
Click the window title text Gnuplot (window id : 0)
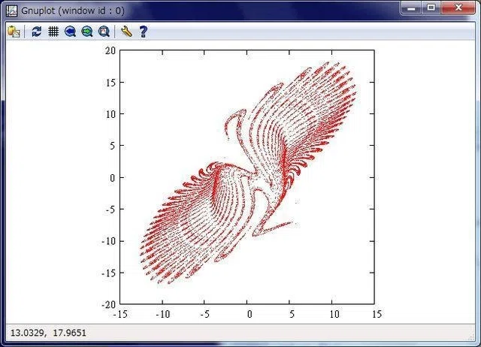(73, 11)
